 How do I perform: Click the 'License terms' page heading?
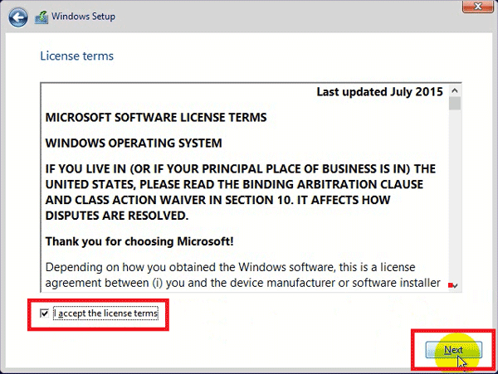click(77, 56)
